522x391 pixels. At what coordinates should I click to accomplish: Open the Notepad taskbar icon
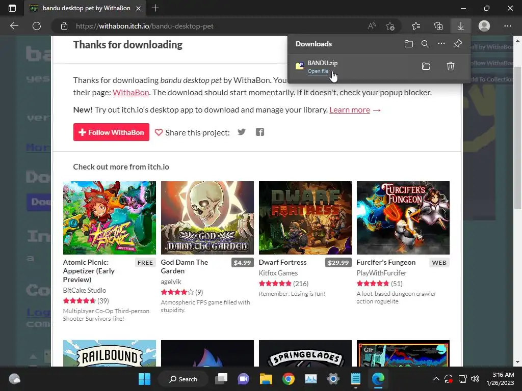click(x=355, y=379)
